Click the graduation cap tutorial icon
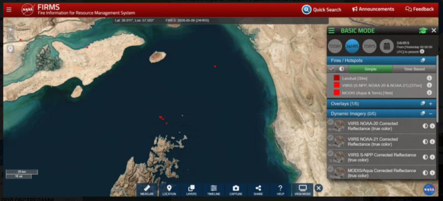This screenshot has width=443, height=201. 423,30
